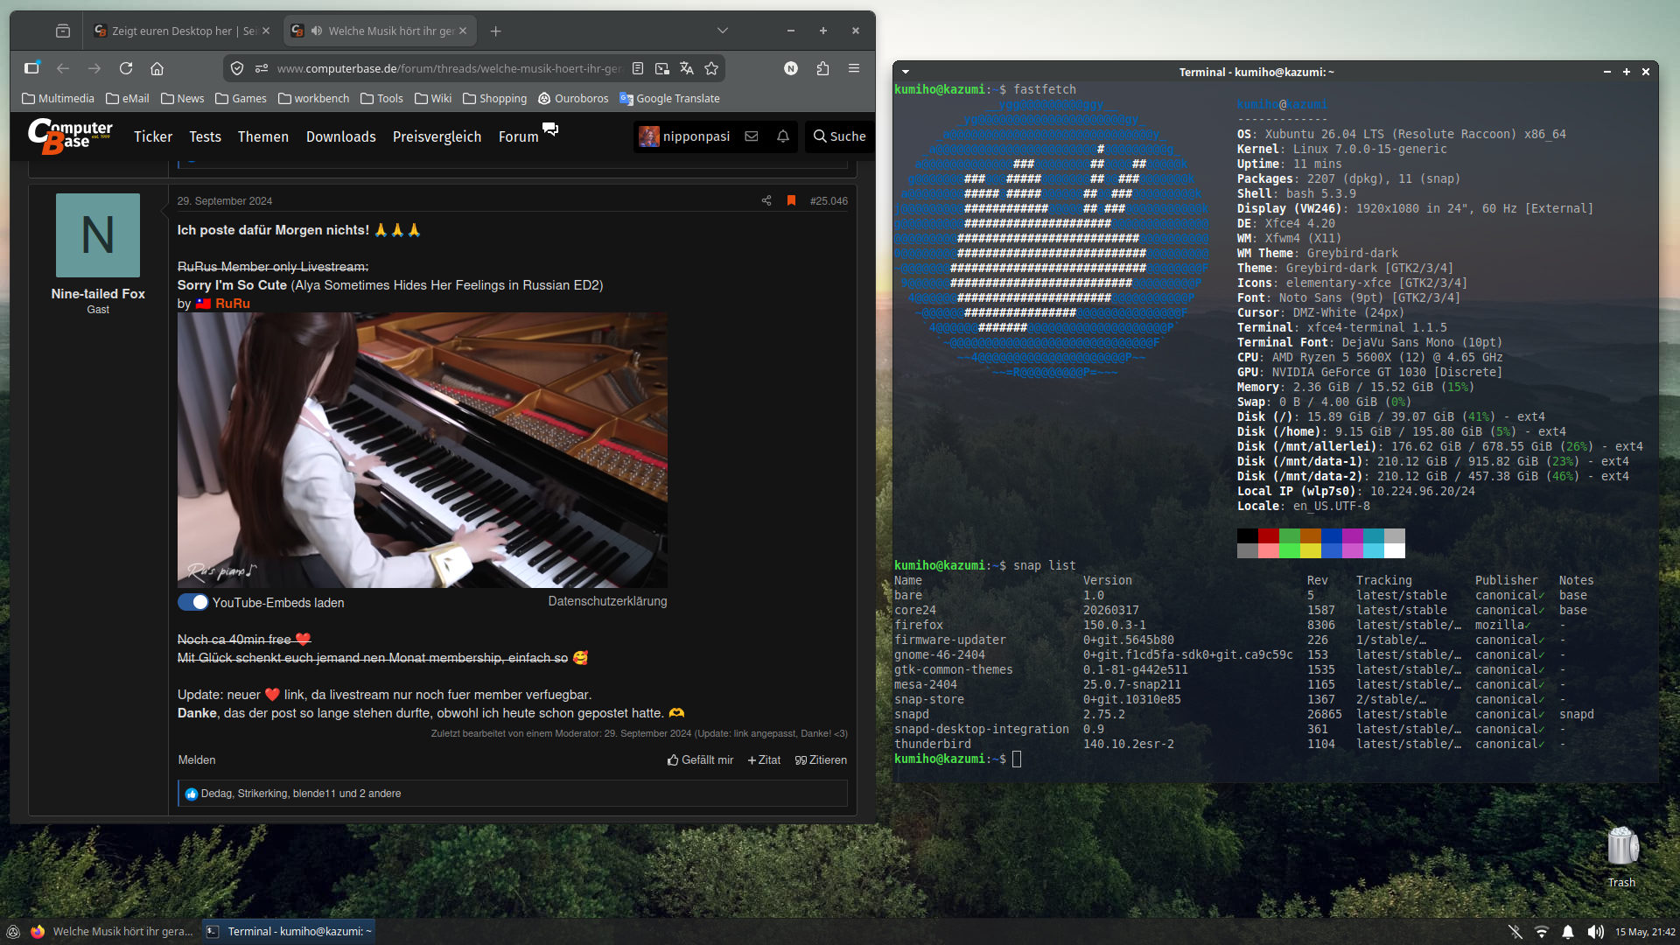Open the Trash desktop icon
Screen dimensions: 1680x945
[x=1621, y=857]
